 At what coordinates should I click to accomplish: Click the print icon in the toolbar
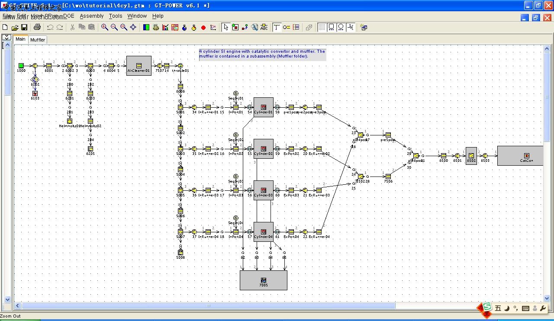[37, 27]
